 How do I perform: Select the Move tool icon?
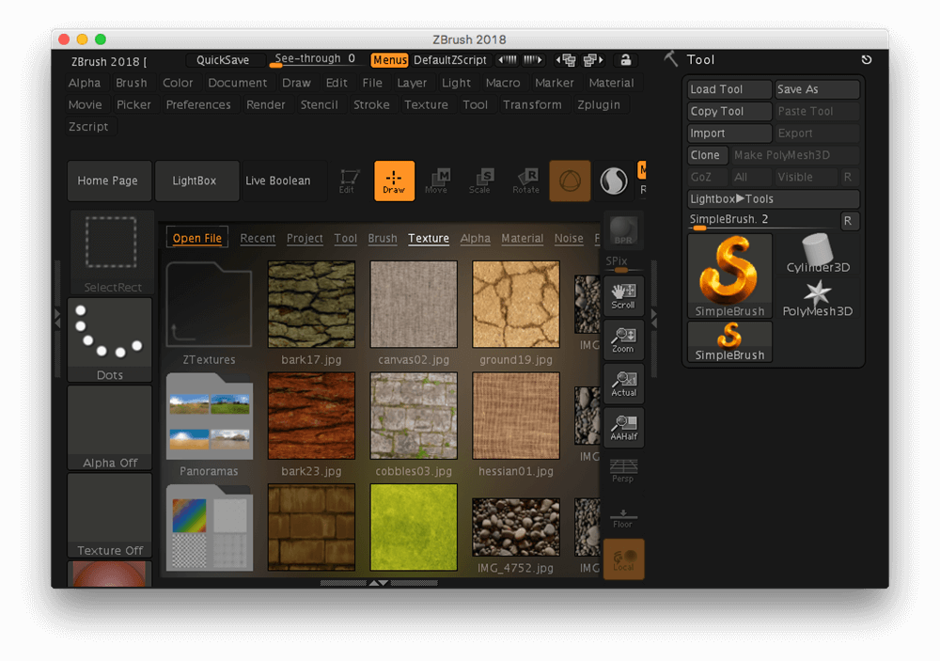(437, 181)
